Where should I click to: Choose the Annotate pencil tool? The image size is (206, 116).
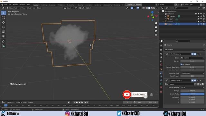4,42
